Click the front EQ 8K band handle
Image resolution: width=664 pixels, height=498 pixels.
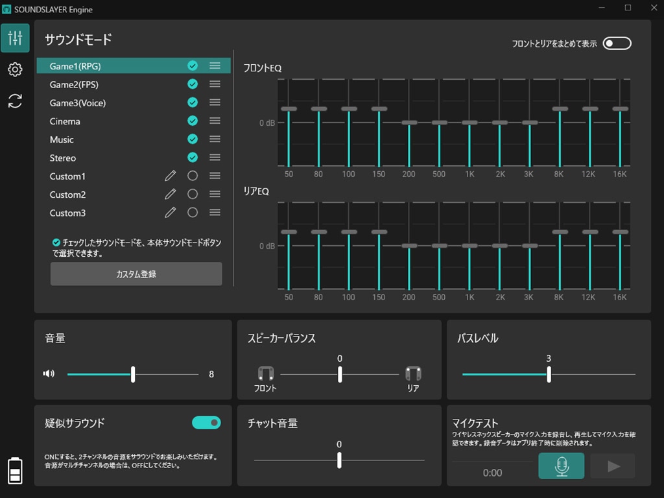coord(560,109)
